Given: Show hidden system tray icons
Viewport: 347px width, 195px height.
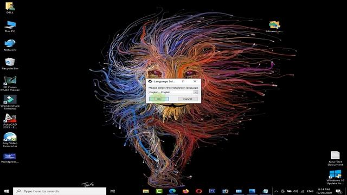Looking at the screenshot, I should pos(276,191).
